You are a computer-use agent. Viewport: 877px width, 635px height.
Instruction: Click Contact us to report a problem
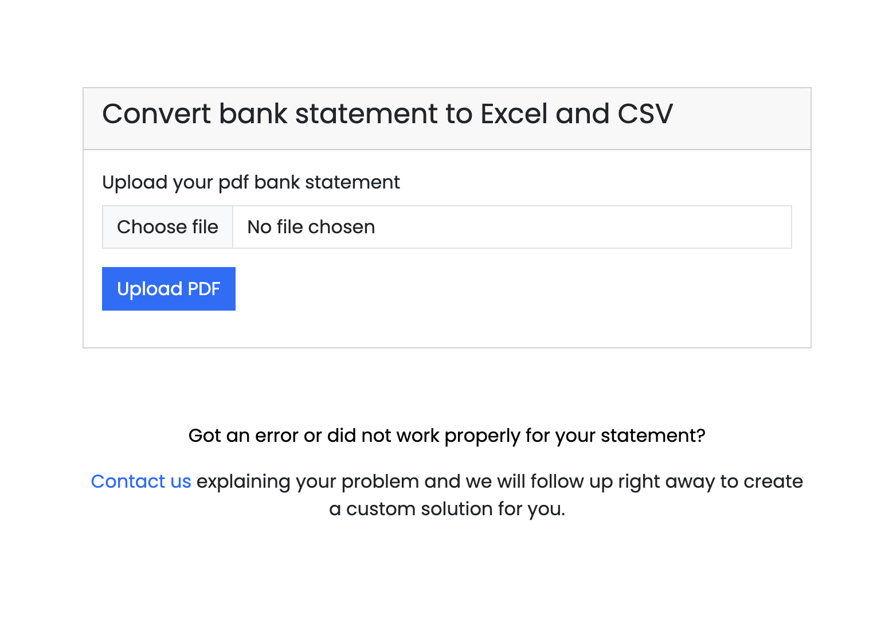click(x=141, y=481)
